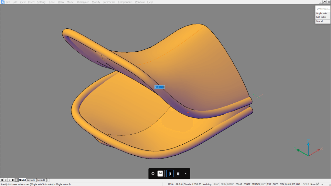Enable ORTHO mode in the status bar
The image size is (331, 186).
coord(231,184)
